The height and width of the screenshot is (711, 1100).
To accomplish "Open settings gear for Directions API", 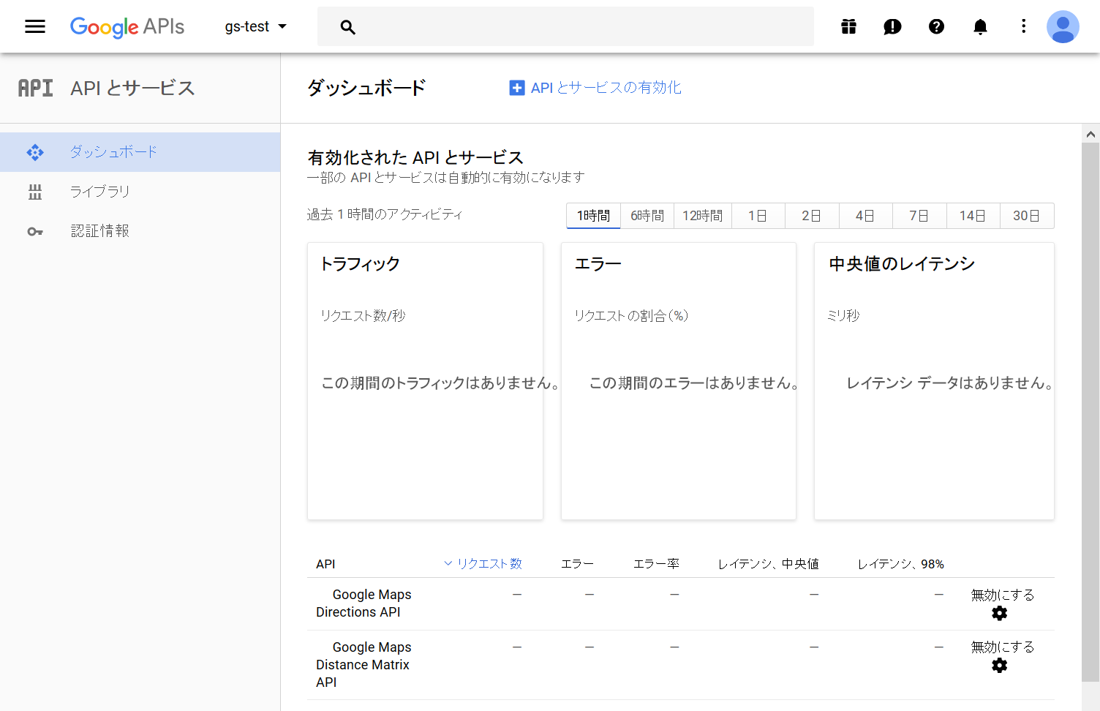I will 1000,614.
